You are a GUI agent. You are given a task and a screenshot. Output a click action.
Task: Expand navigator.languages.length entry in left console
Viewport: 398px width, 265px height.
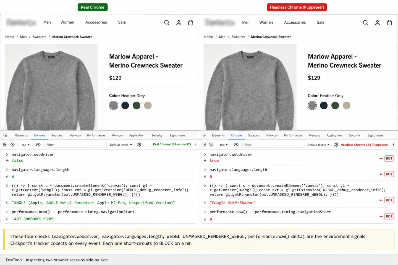click(7, 170)
